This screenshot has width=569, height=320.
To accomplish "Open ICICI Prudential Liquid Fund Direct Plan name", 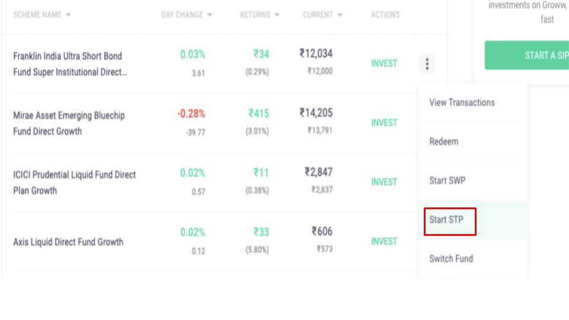I will pos(75,183).
